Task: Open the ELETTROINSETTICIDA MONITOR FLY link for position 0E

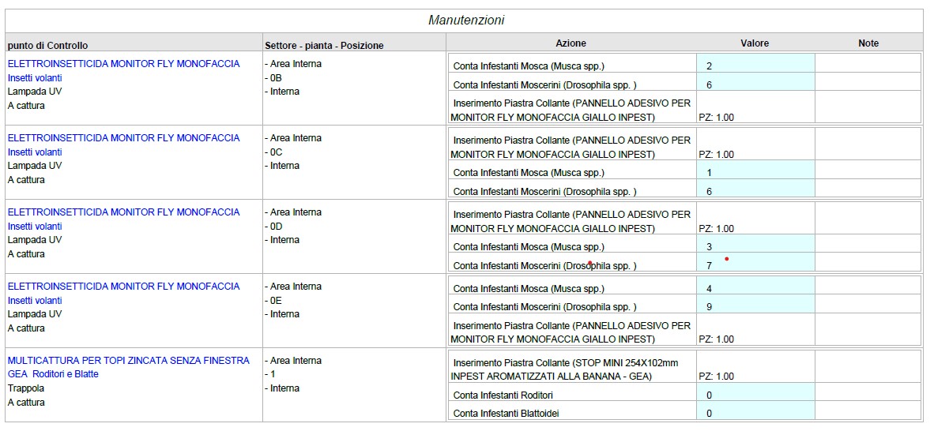Action: click(123, 287)
